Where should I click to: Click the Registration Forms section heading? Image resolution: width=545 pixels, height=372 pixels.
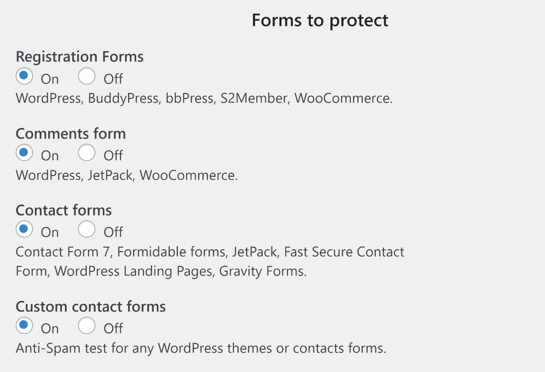click(79, 56)
